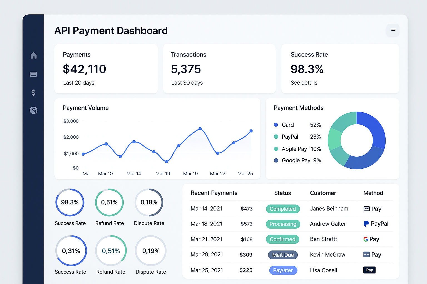Viewport: 427px width, 284px height.
Task: Click the peak data point near Mar 19
Action: [200, 128]
